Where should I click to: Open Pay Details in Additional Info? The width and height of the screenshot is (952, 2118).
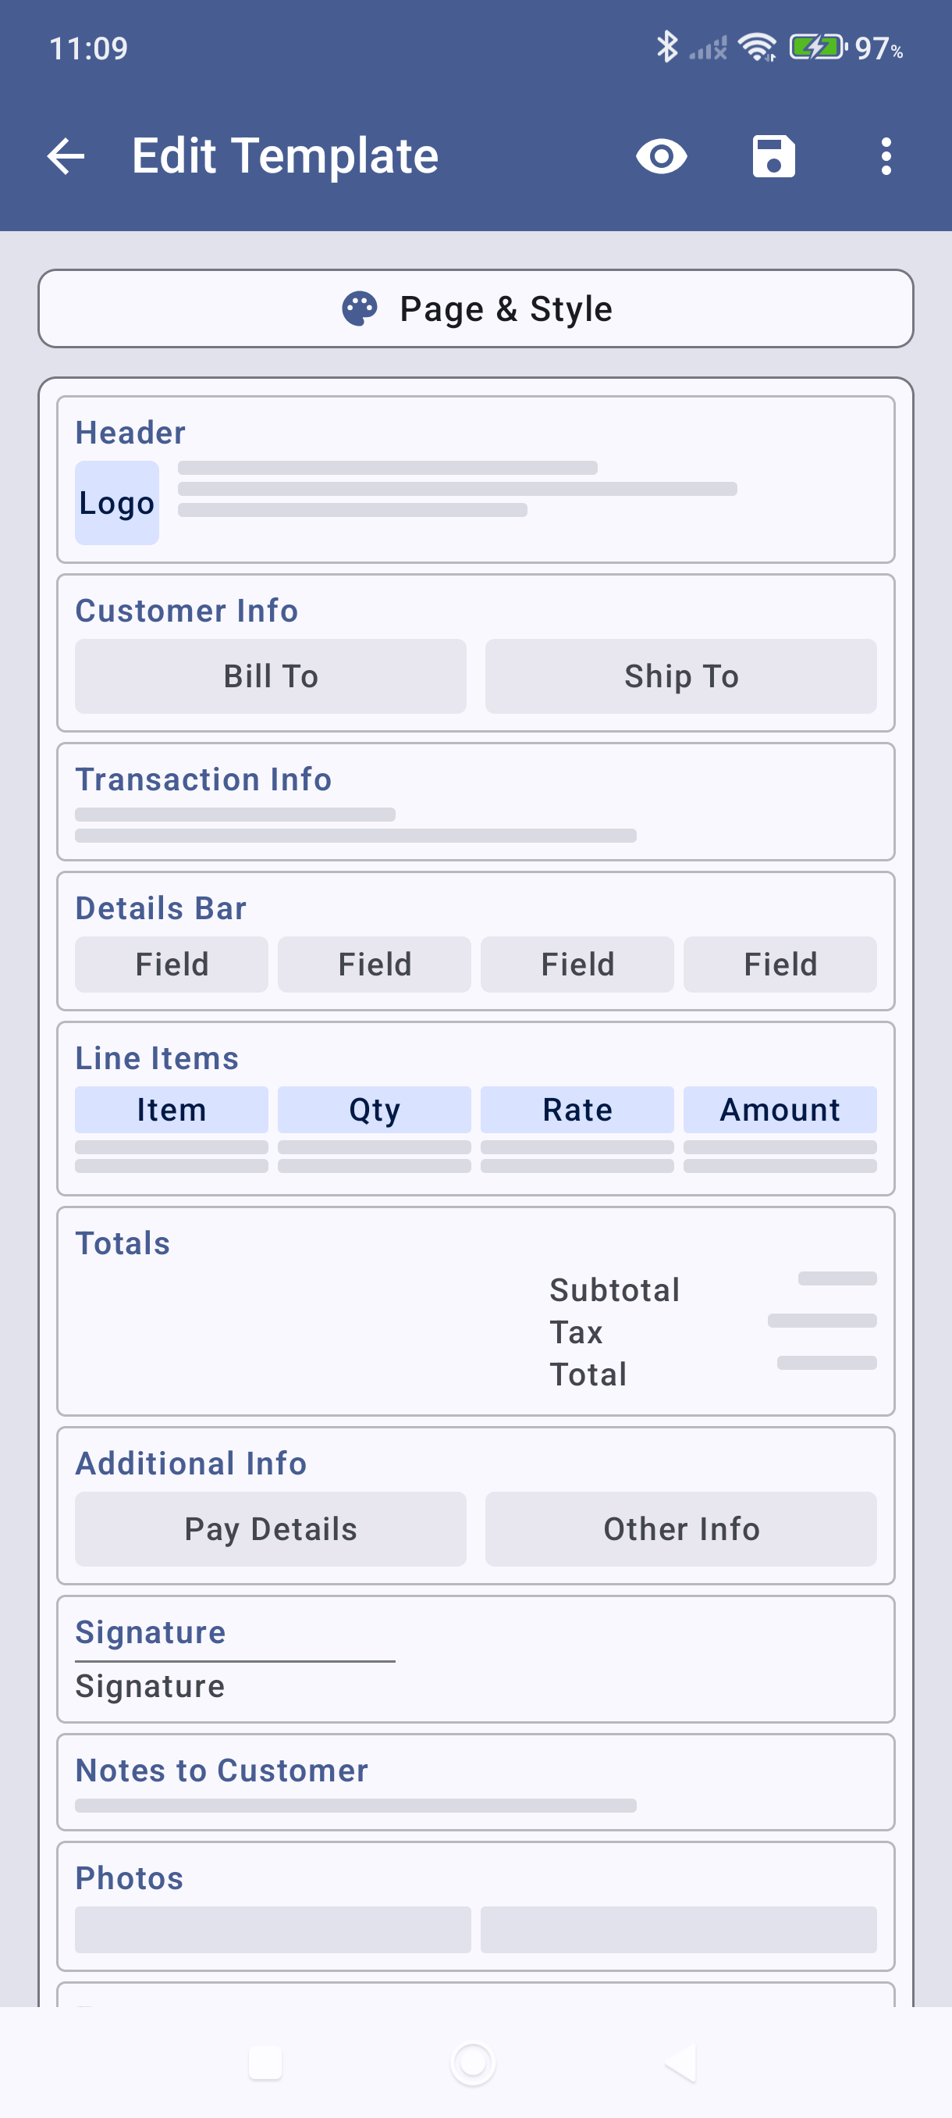coord(270,1528)
